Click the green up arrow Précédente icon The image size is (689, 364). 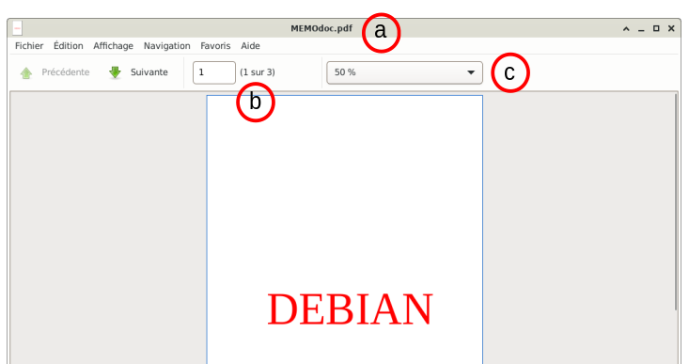(x=26, y=73)
